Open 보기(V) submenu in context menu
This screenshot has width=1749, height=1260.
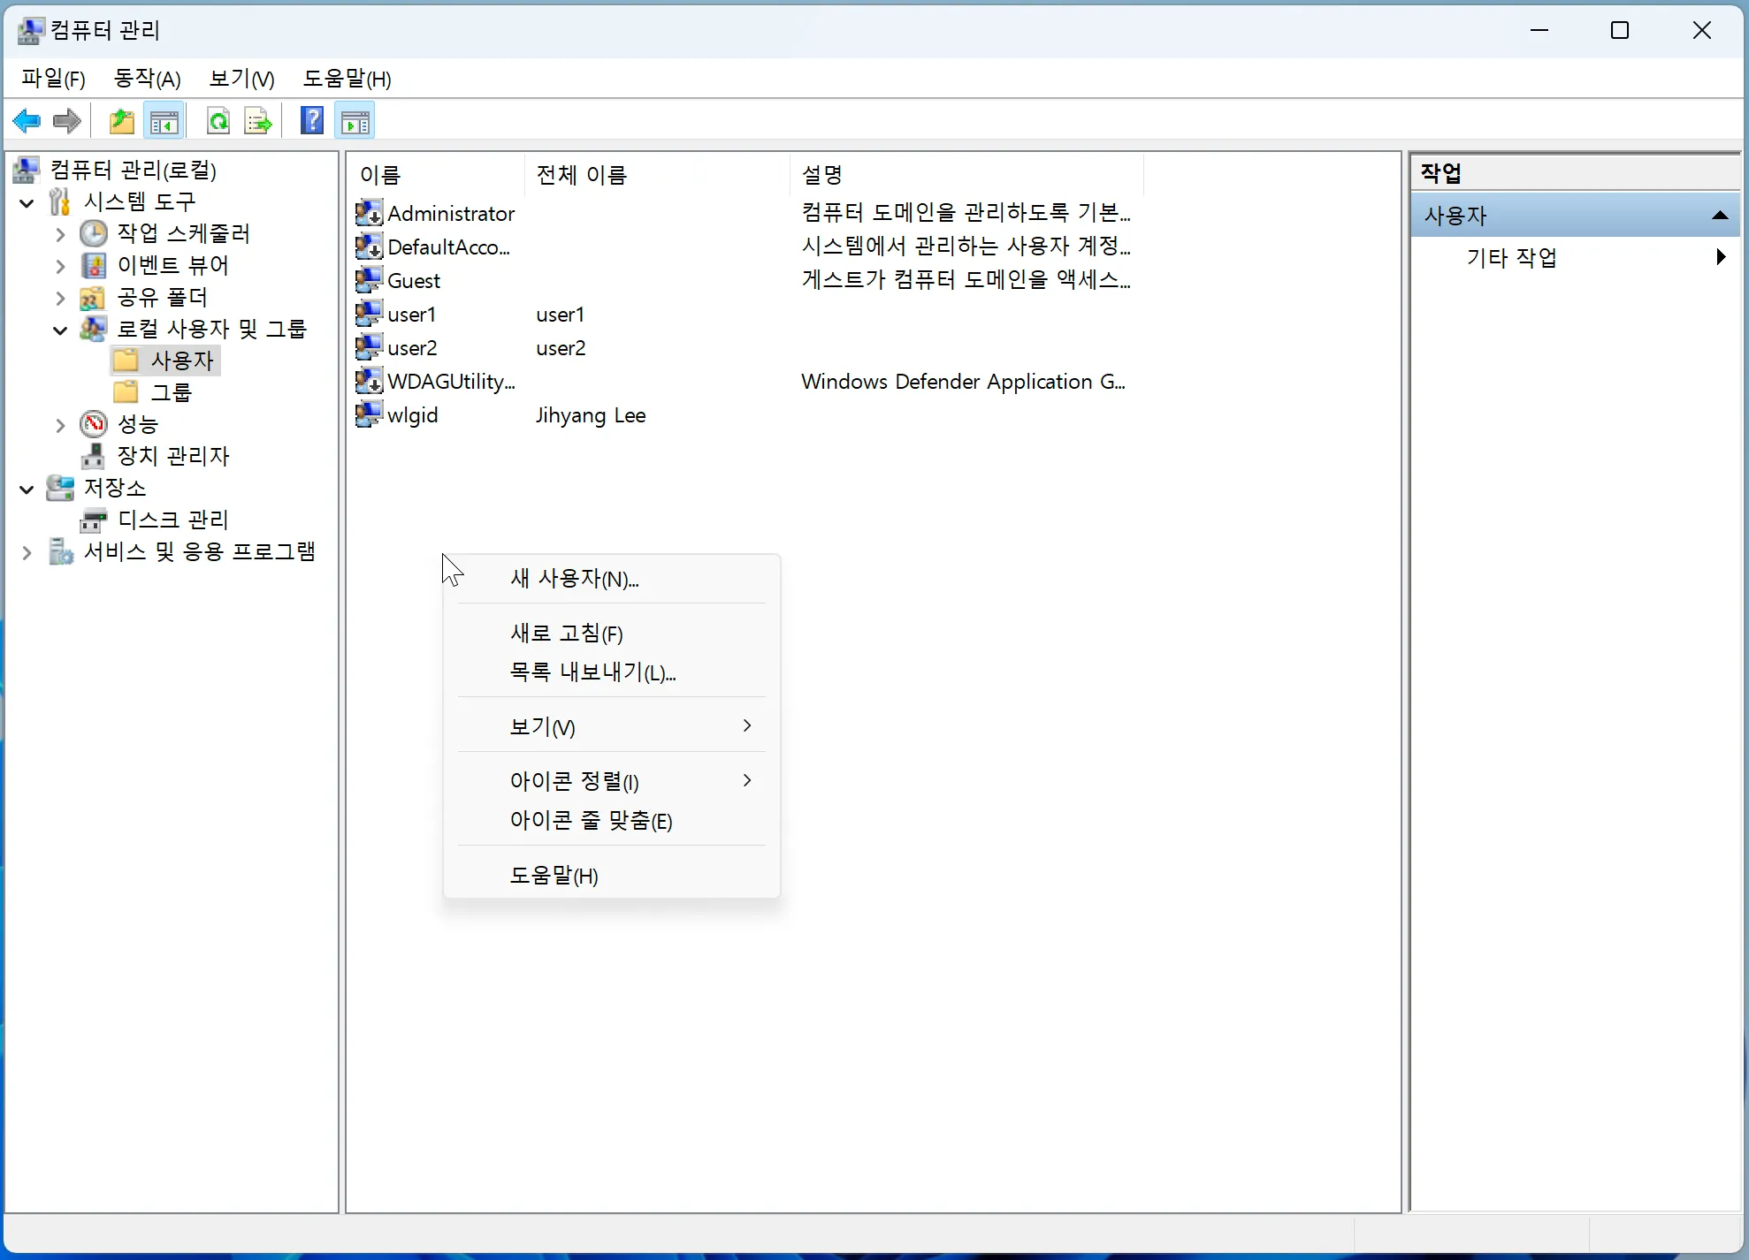coord(612,727)
